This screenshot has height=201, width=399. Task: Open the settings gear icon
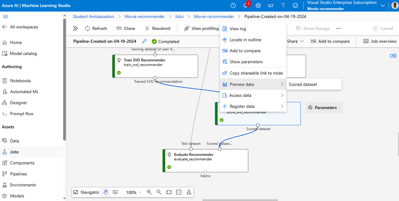click(258, 5)
